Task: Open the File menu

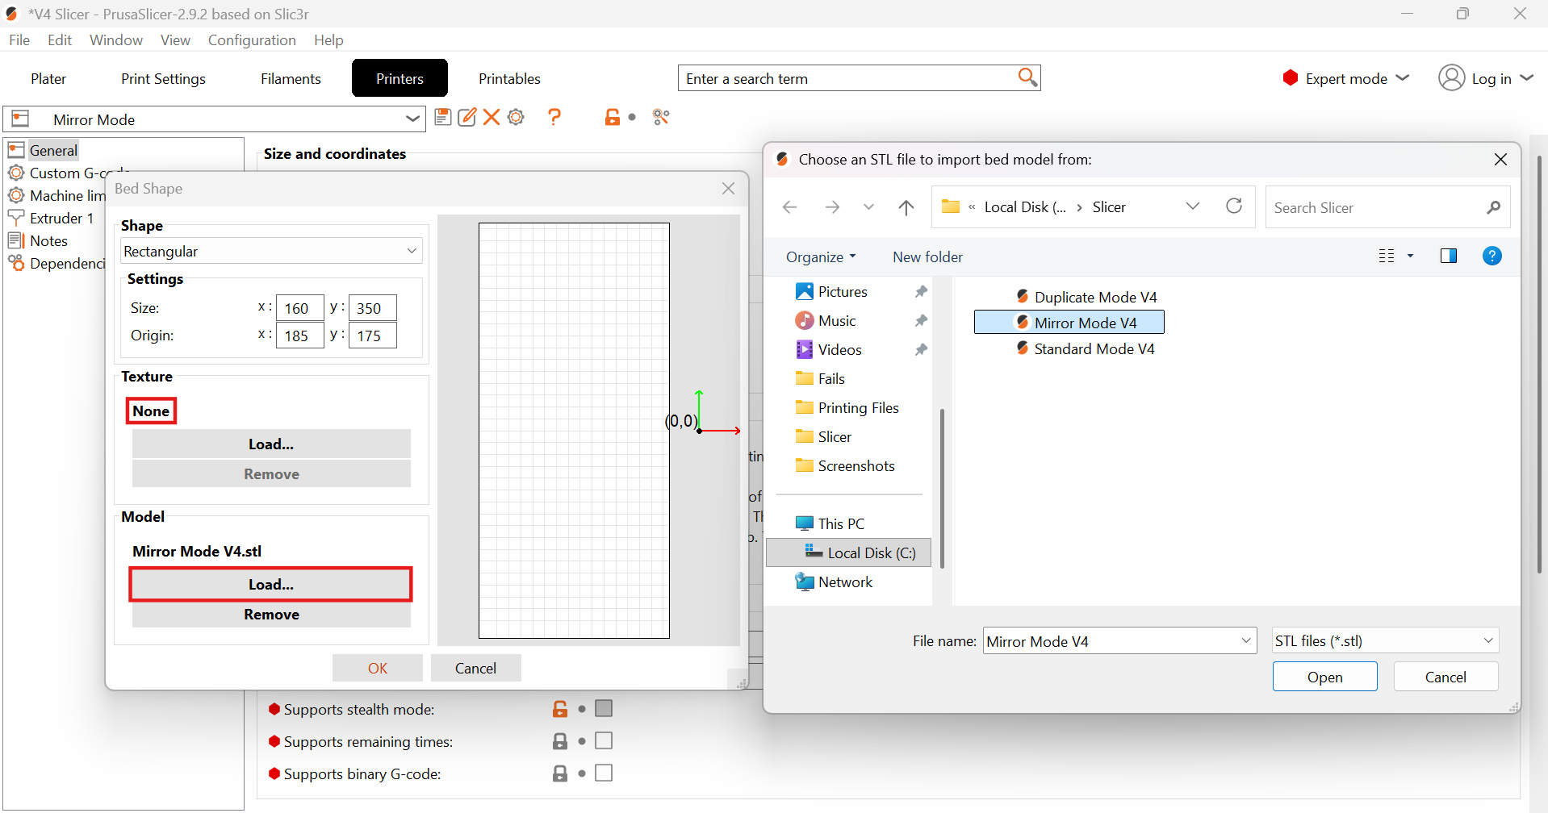Action: click(19, 40)
